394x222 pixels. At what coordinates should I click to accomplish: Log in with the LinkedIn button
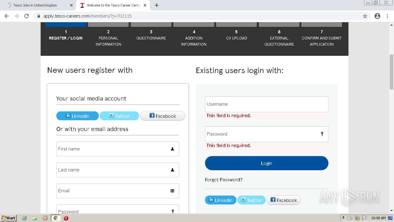pyautogui.click(x=221, y=200)
